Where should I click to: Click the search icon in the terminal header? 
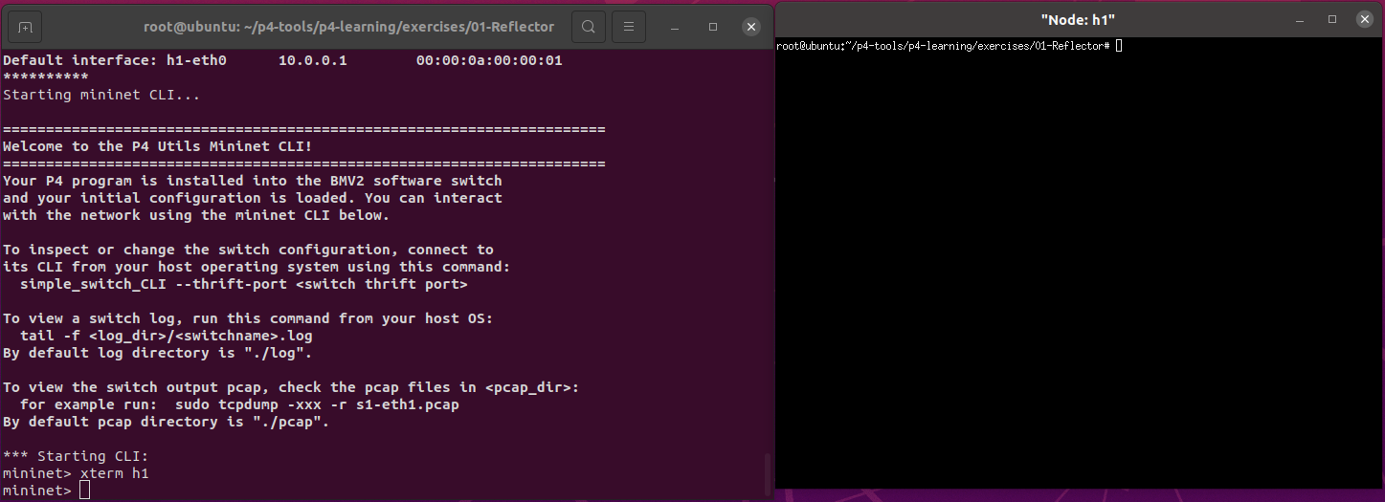(589, 27)
